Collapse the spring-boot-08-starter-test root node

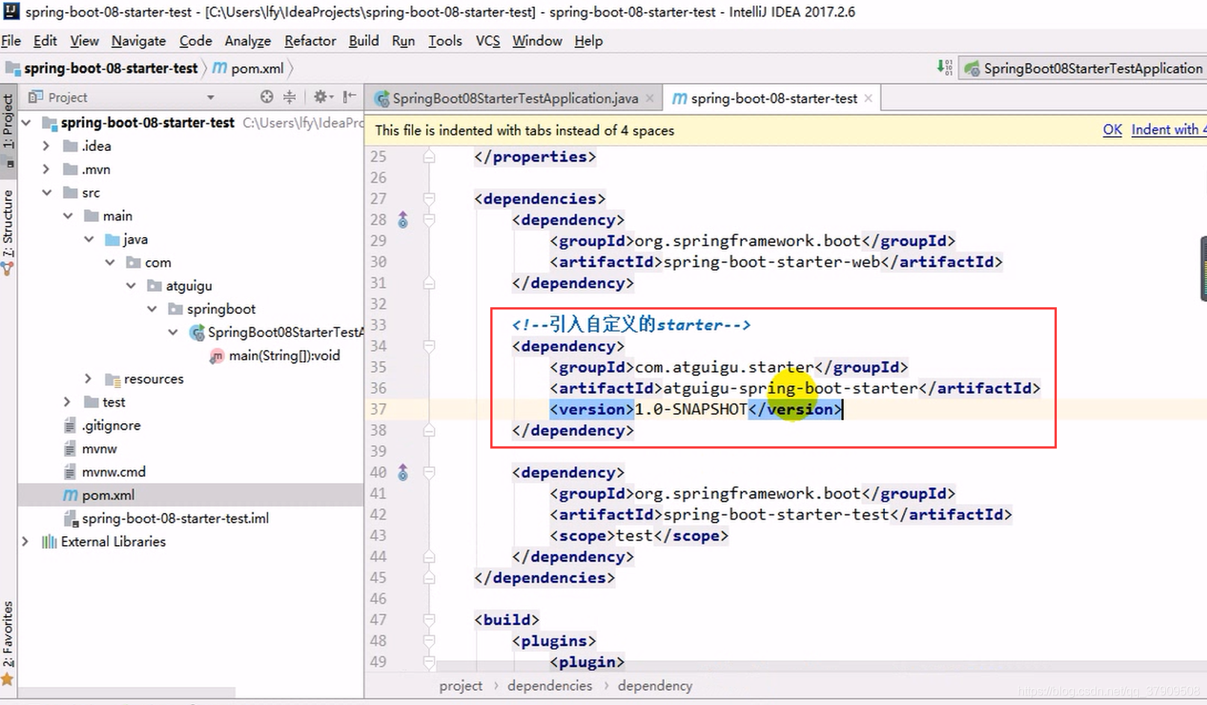coord(26,123)
